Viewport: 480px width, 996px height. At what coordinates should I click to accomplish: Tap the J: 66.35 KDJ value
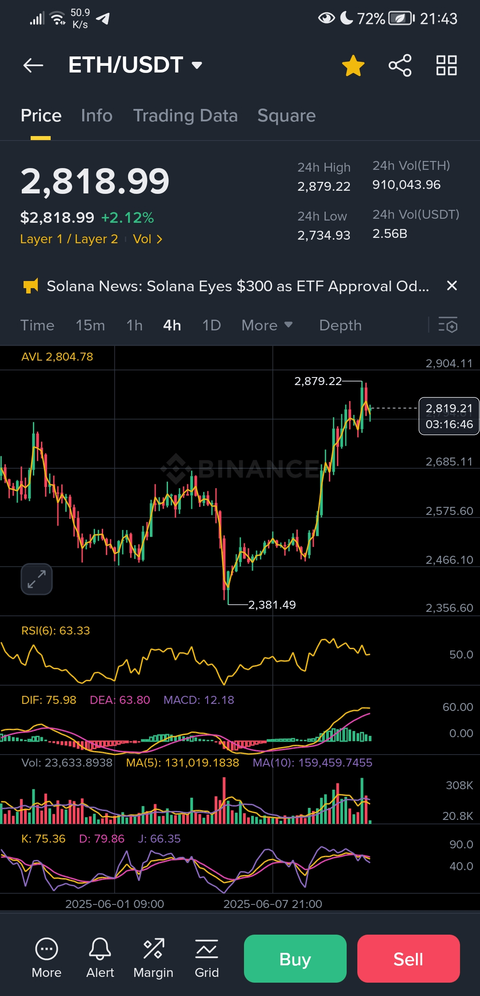coord(160,839)
